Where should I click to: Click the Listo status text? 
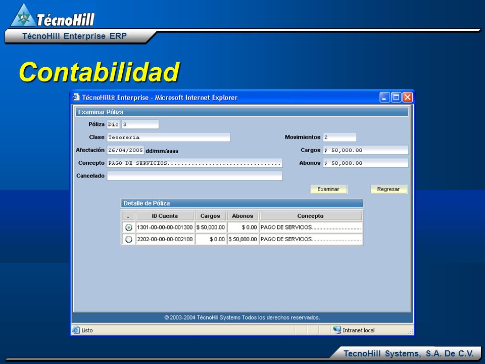[x=87, y=330]
